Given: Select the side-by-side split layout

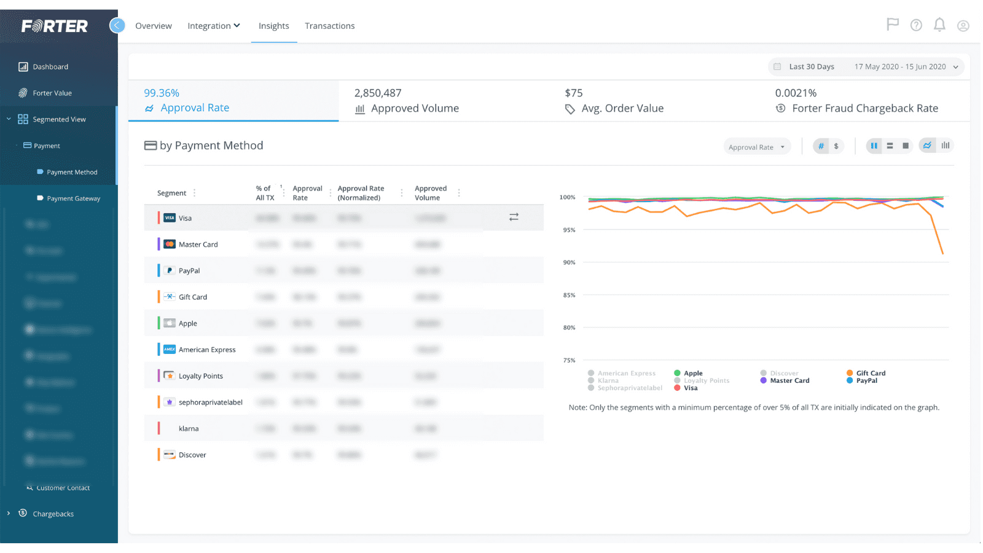Looking at the screenshot, I should pyautogui.click(x=874, y=146).
